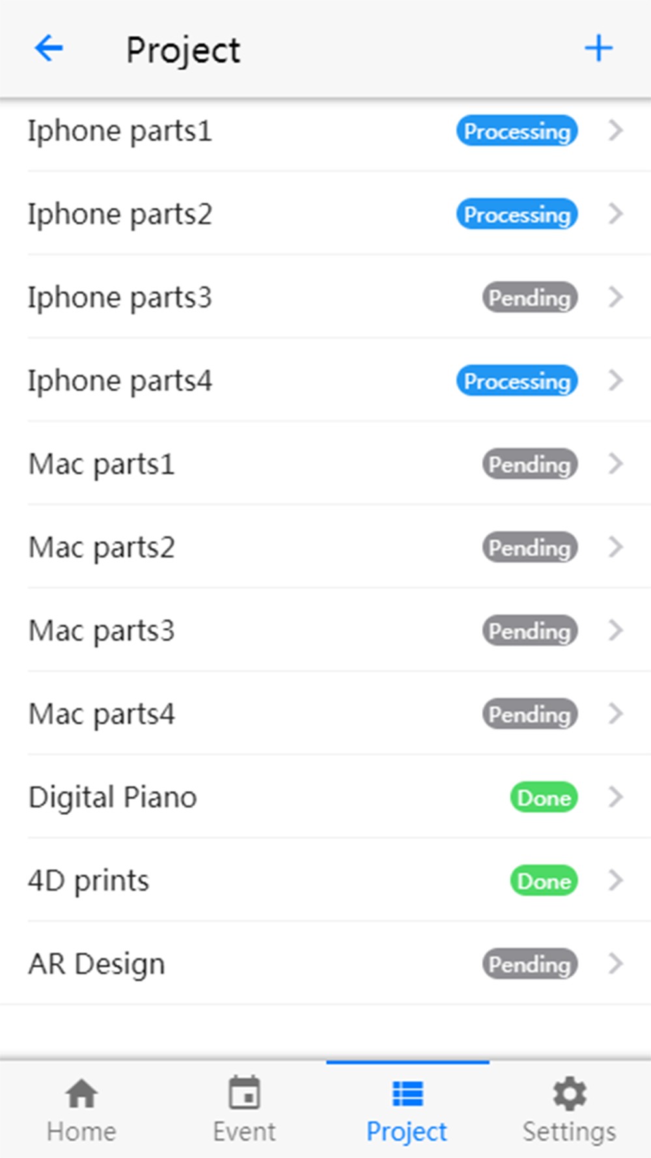This screenshot has height=1158, width=651.
Task: Click Pending badge on Iphone parts3
Action: tap(530, 298)
